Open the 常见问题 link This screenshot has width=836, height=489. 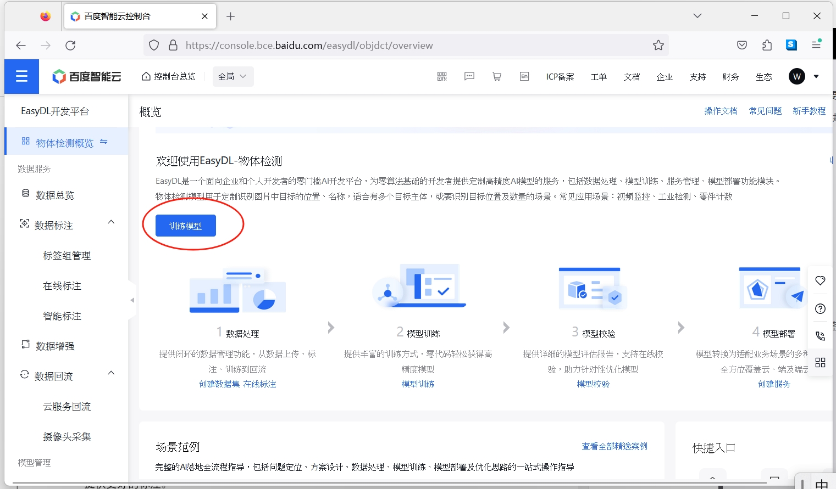point(766,111)
